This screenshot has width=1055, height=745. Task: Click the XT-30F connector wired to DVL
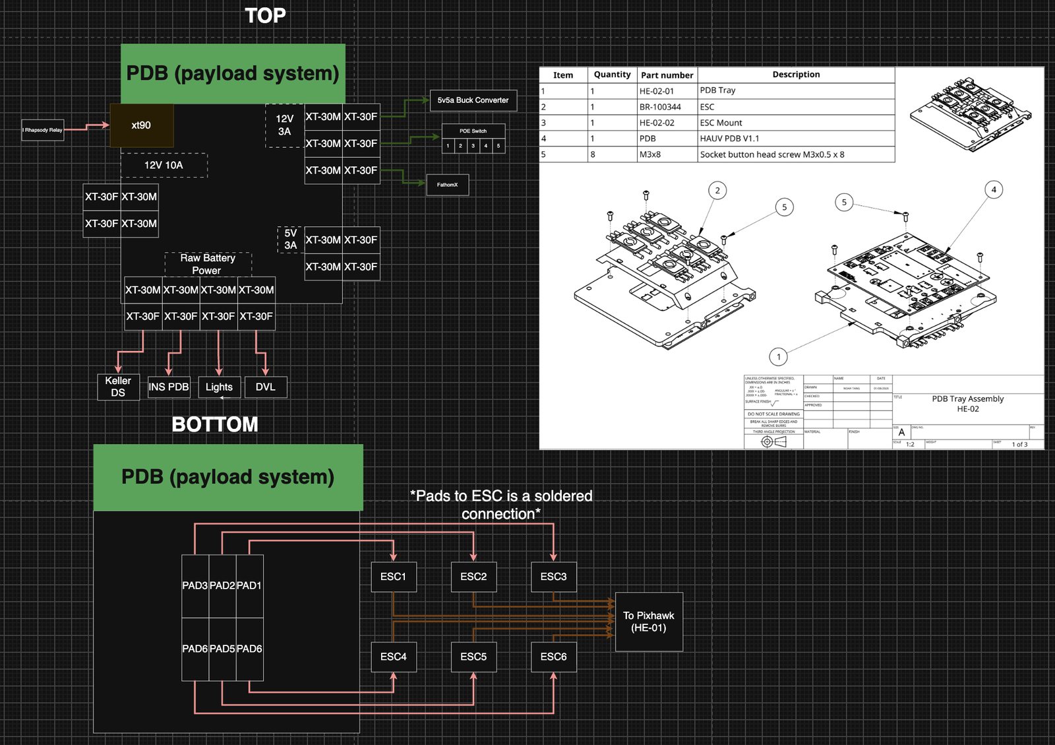[x=256, y=317]
